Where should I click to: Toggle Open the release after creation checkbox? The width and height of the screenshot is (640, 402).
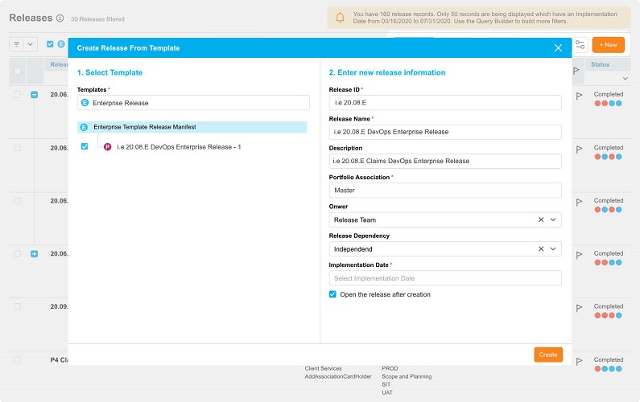332,294
